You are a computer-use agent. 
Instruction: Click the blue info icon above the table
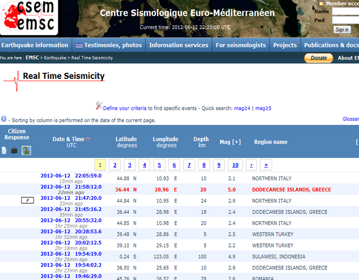tap(4, 119)
